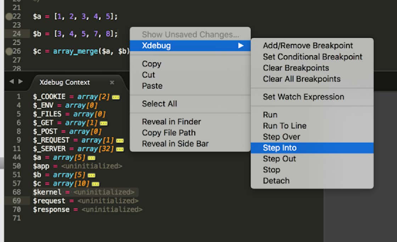Go to next tab with right arrow
Screen dimensions: 397x242
[x=20, y=82]
